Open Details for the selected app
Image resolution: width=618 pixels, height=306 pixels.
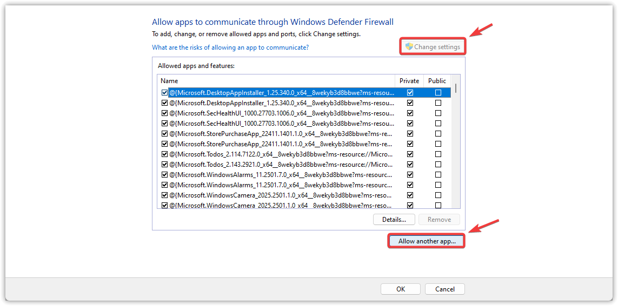(394, 220)
